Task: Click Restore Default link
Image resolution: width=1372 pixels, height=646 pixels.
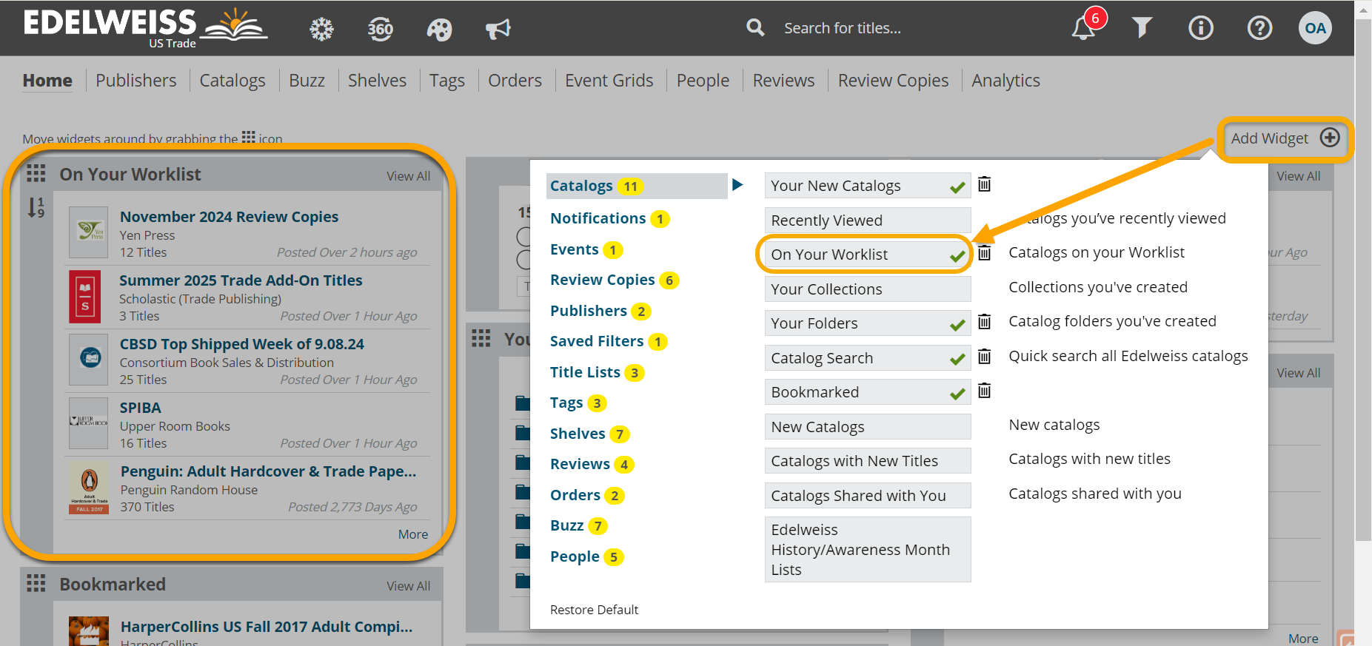Action: (594, 610)
